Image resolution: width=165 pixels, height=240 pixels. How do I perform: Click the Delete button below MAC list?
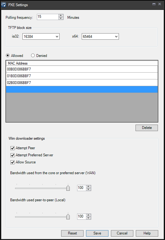coord(147,128)
